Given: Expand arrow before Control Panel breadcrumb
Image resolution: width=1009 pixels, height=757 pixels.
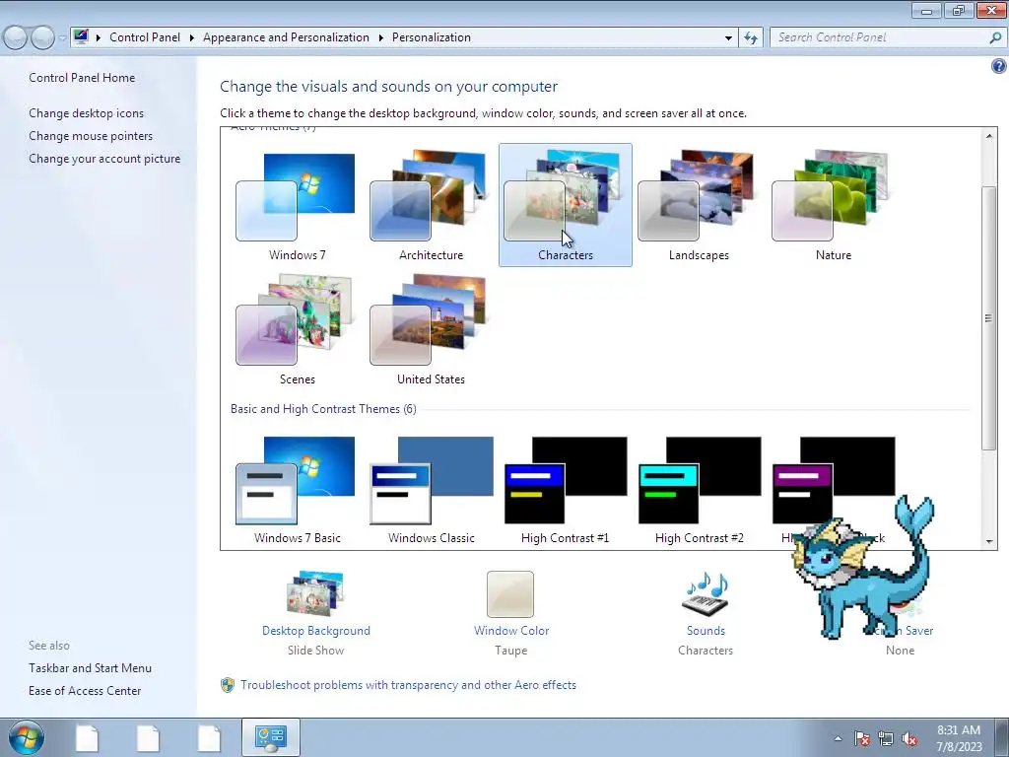Looking at the screenshot, I should [x=99, y=38].
